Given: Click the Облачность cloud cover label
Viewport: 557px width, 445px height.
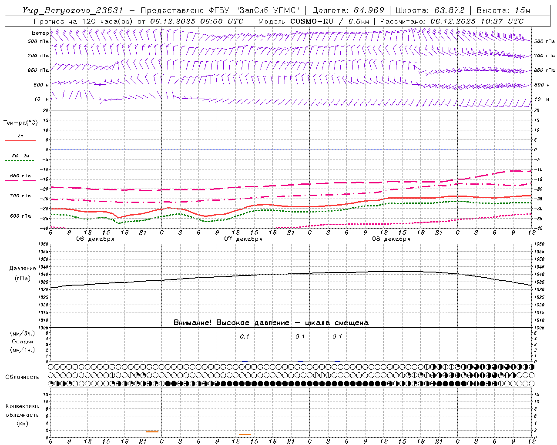Looking at the screenshot, I should [x=22, y=377].
